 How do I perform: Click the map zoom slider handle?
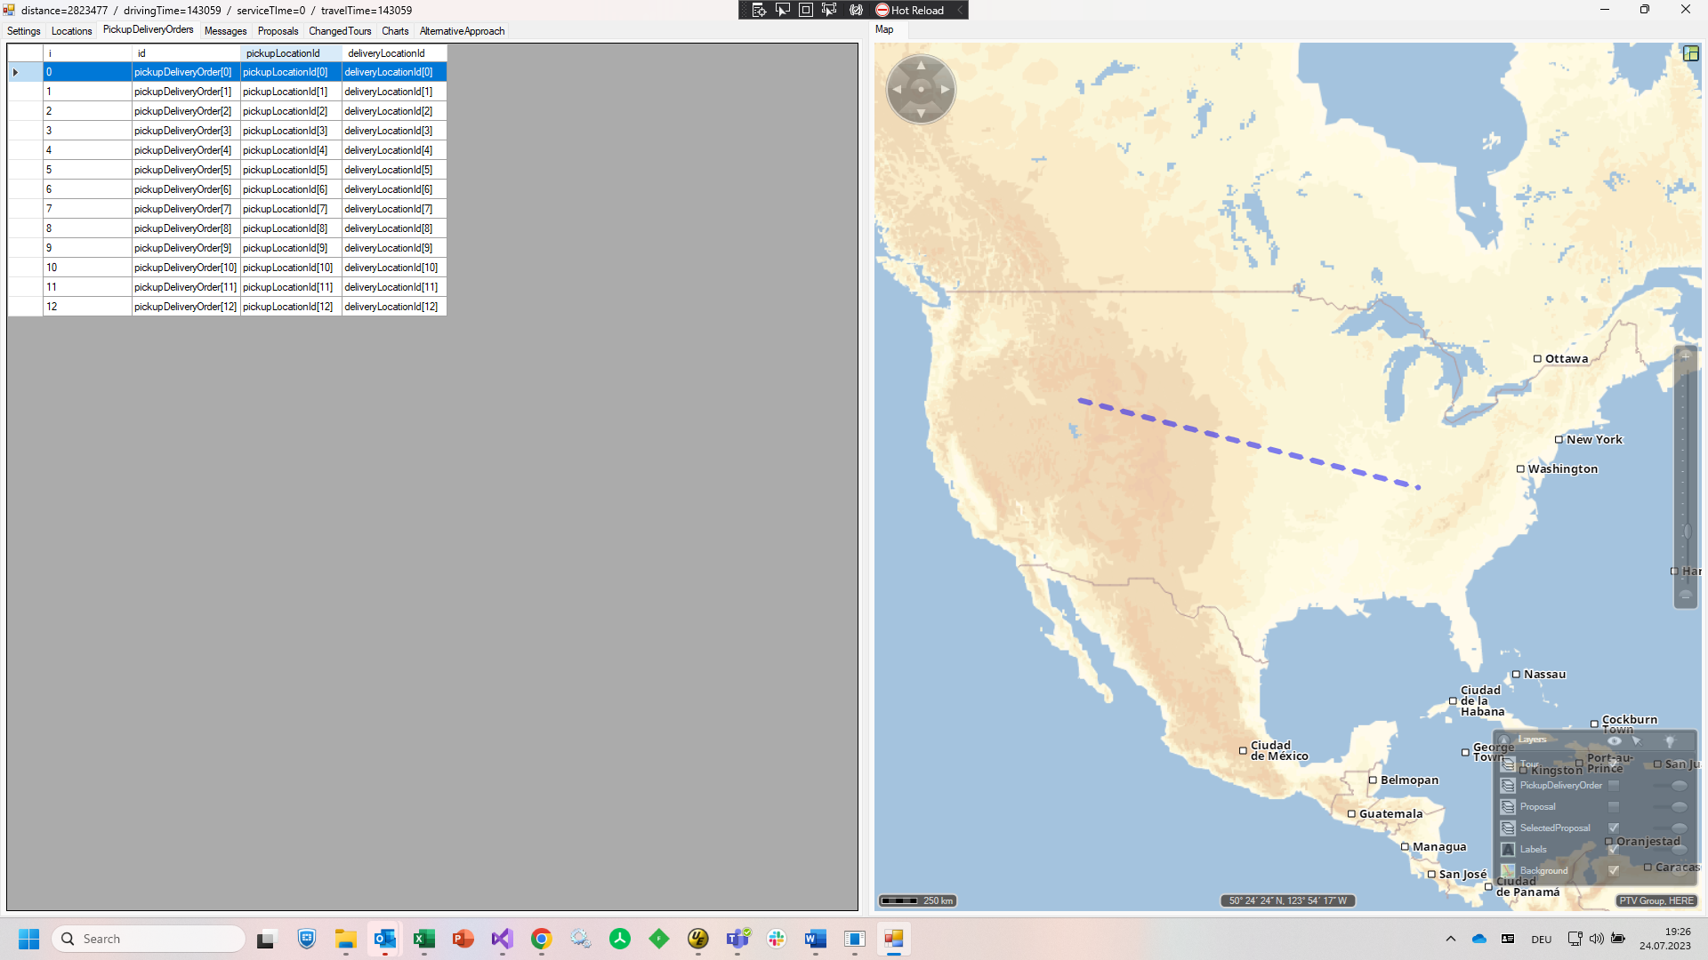pyautogui.click(x=1686, y=532)
